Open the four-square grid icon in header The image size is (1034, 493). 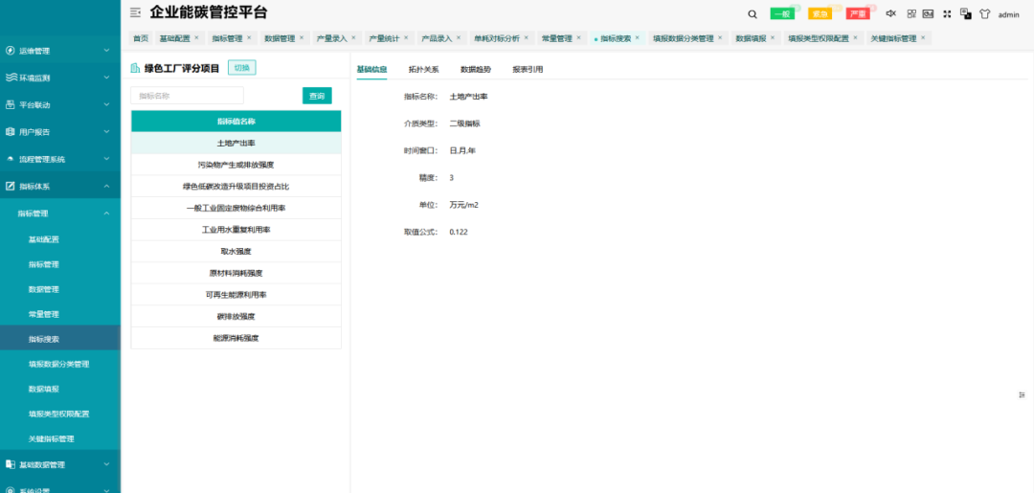(911, 13)
